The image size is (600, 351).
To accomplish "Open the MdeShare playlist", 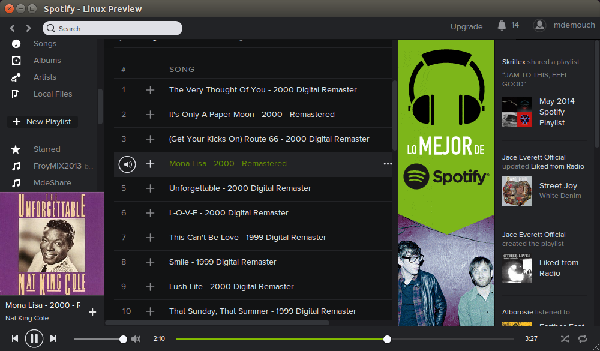I will pos(52,183).
